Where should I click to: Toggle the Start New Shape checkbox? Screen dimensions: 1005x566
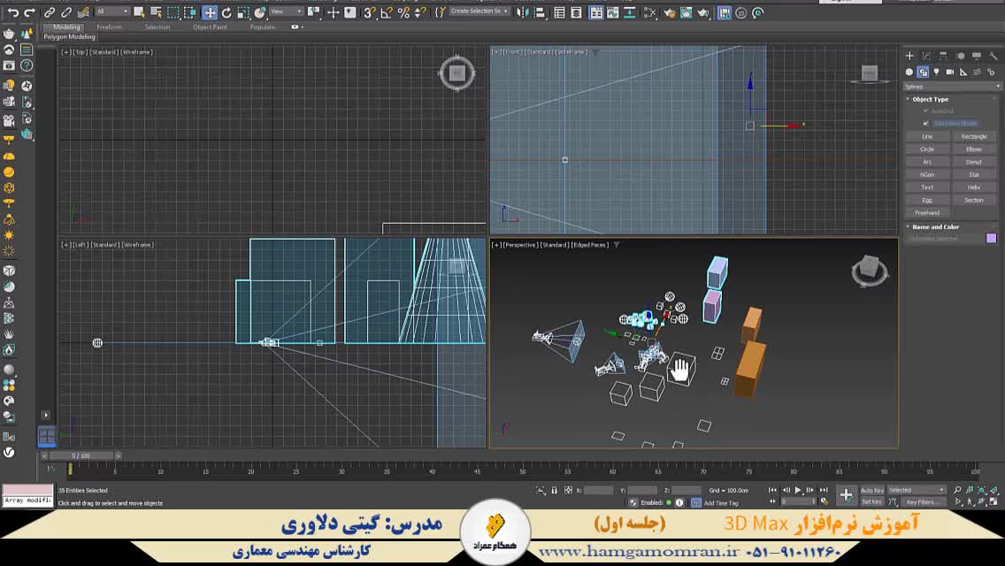(x=926, y=123)
